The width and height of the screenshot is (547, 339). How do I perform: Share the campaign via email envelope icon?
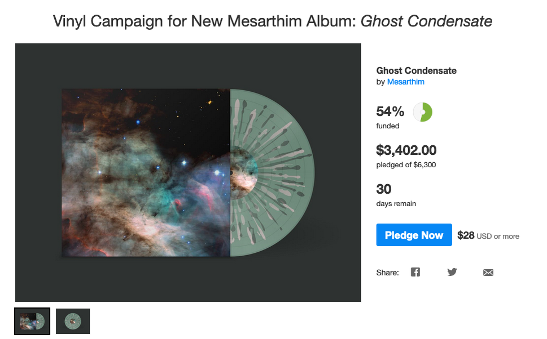(x=488, y=273)
